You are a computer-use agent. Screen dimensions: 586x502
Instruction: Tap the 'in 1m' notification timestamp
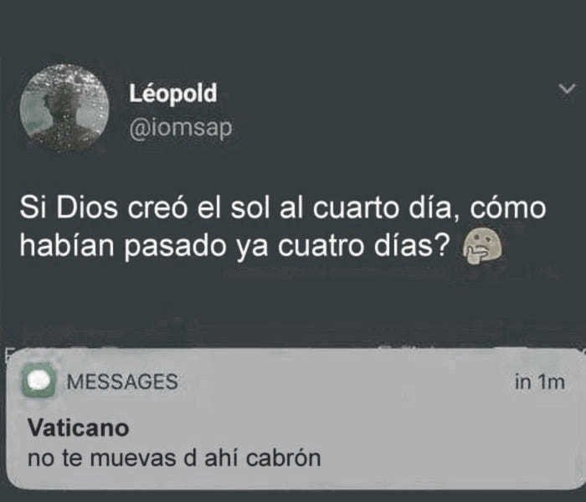click(x=540, y=382)
